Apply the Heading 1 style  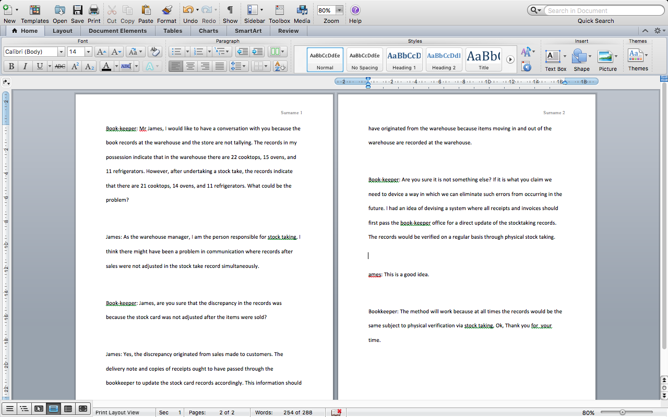404,59
